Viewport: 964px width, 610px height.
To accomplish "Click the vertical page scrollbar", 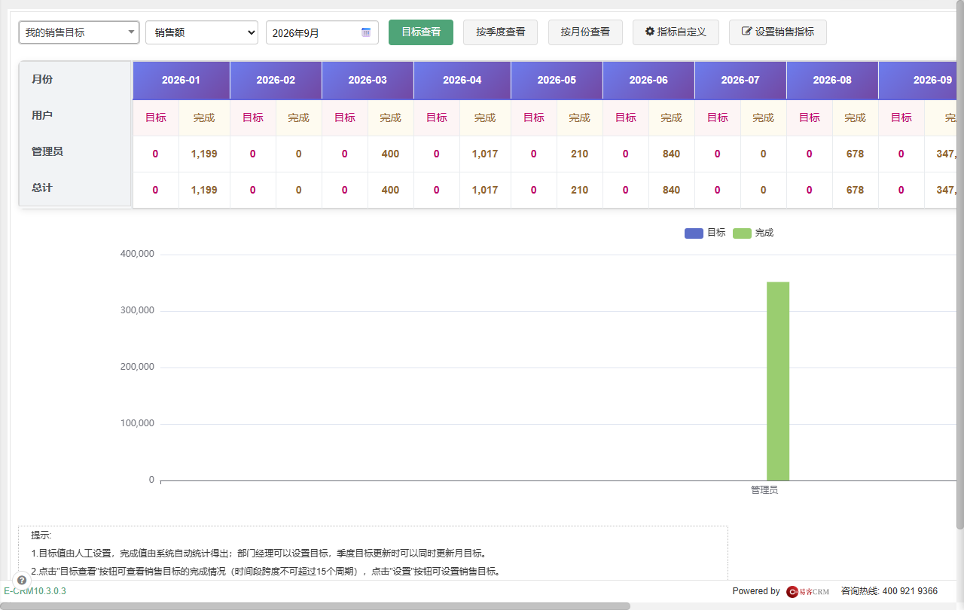I will pos(959,264).
